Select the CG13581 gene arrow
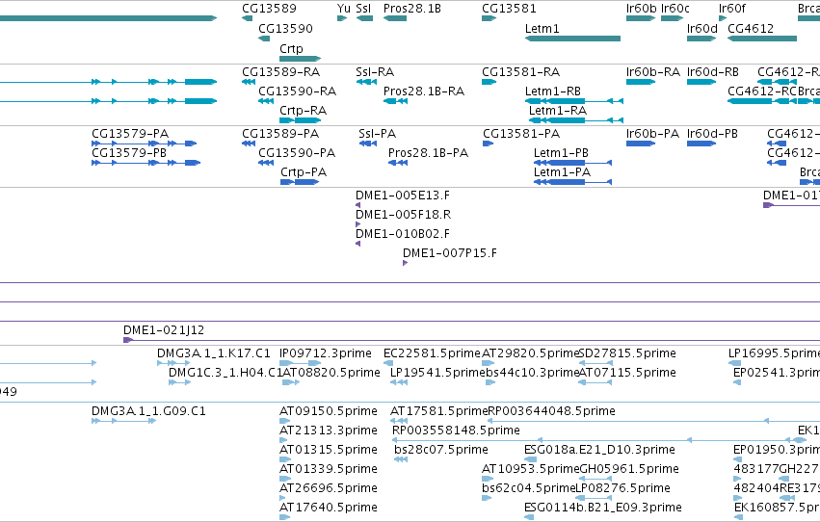 coord(489,18)
